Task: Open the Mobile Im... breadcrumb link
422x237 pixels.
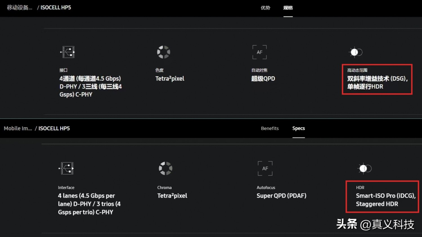Action: pyautogui.click(x=18, y=128)
